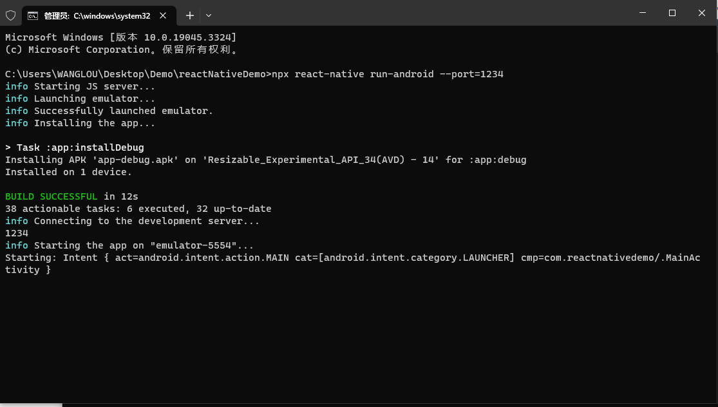
Task: Click the command prompt icon in tab
Action: (32, 16)
